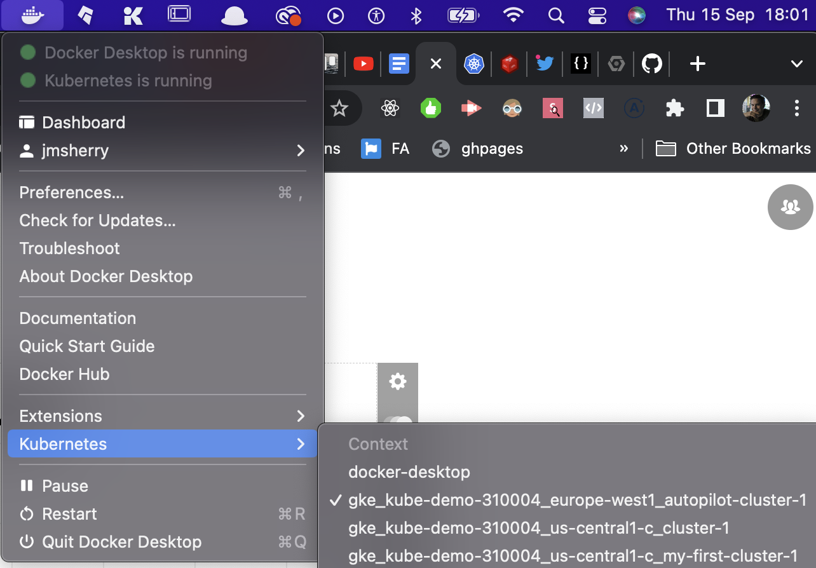Open the Chrome profile avatar
This screenshot has width=816, height=568.
[x=756, y=109]
